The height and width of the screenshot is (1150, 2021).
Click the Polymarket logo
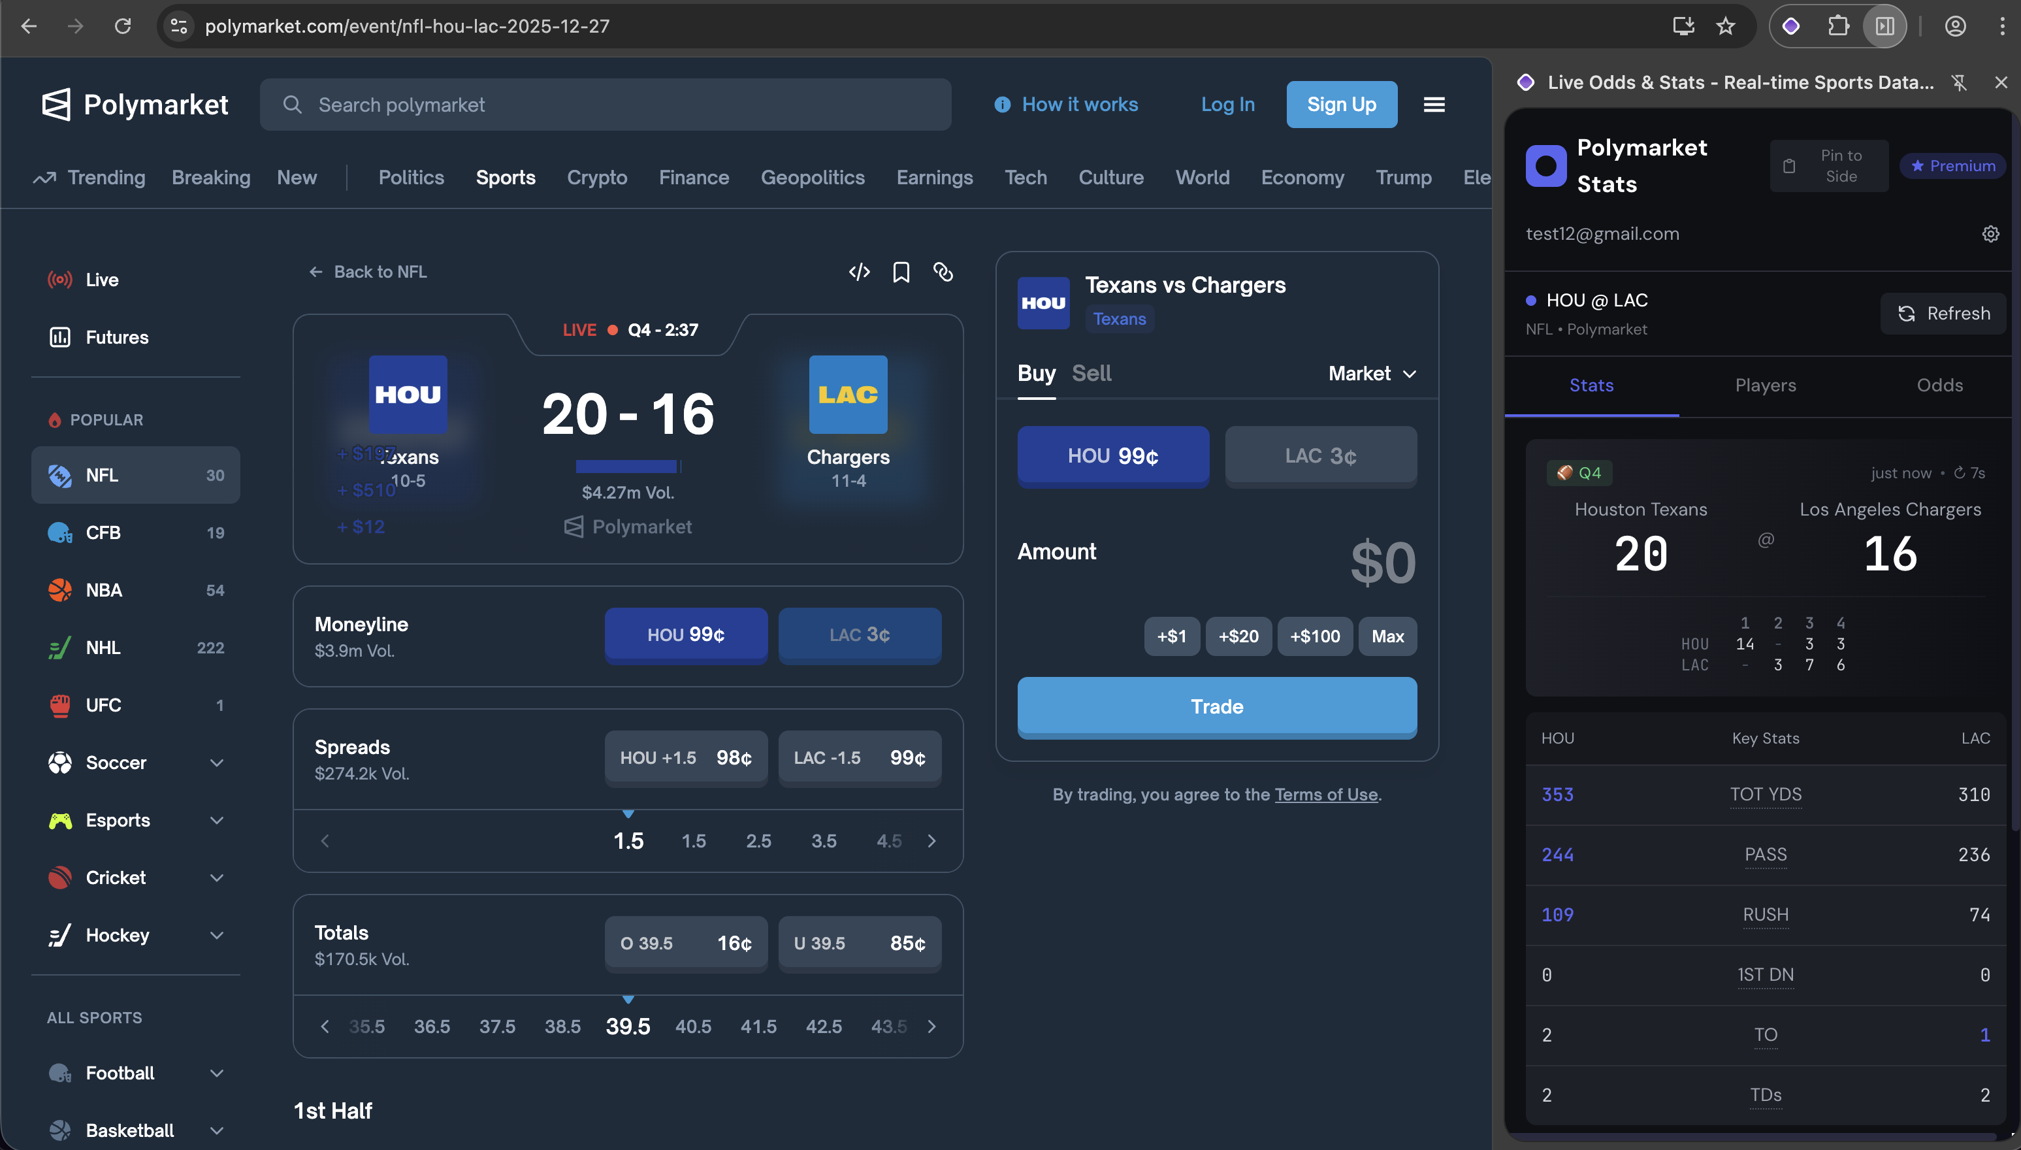tap(134, 103)
